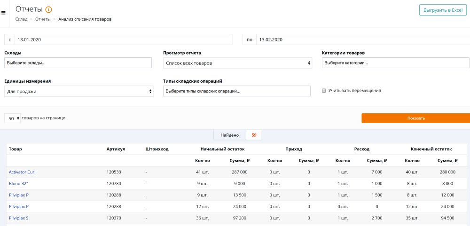Click the Артикул column header
The height and width of the screenshot is (226, 470).
(116, 149)
